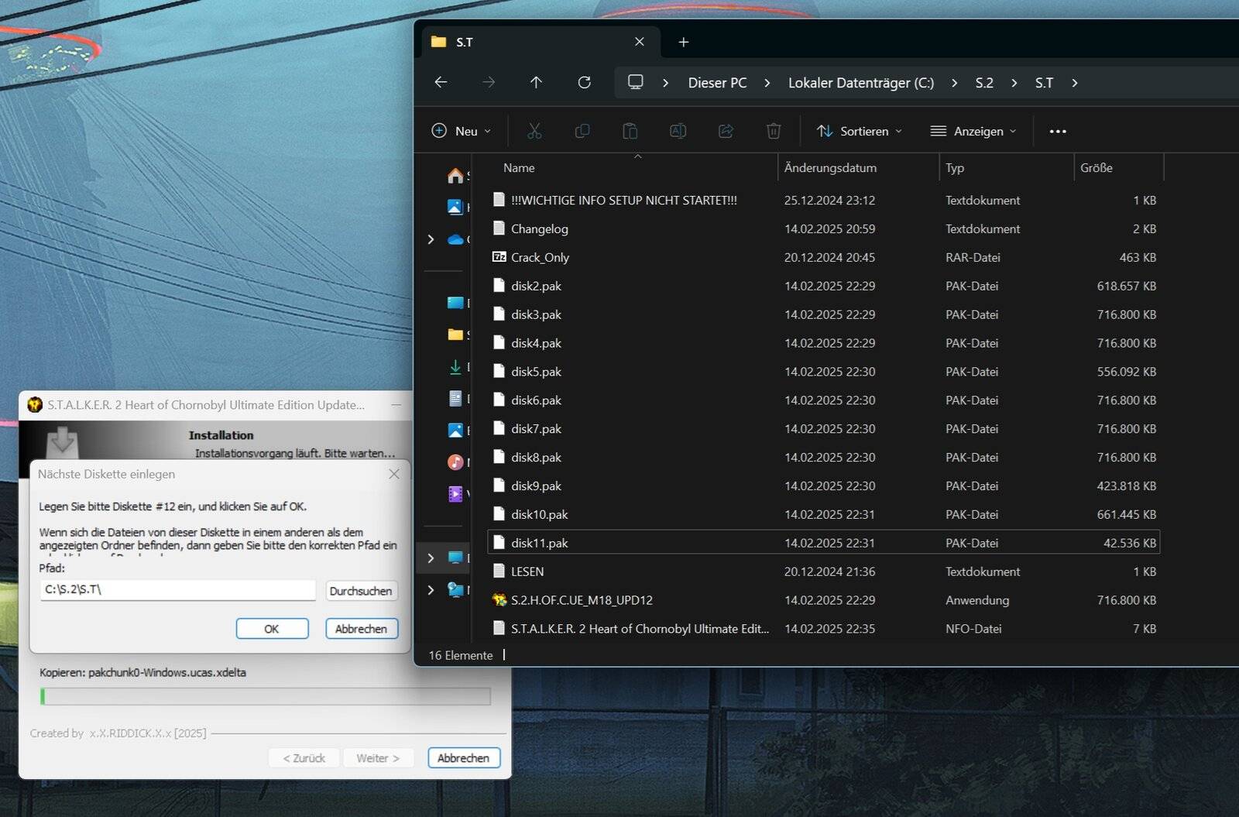Sort by Größe column header
The width and height of the screenshot is (1239, 817).
click(1097, 168)
